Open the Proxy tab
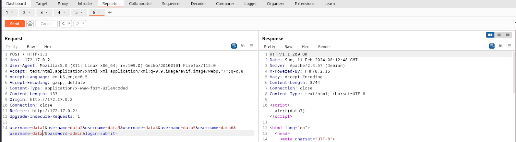 [x=63, y=4]
